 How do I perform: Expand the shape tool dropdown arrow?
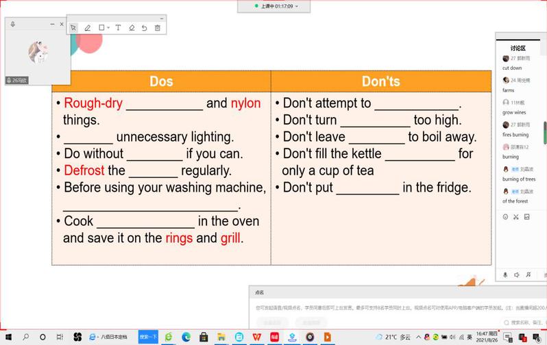point(108,28)
